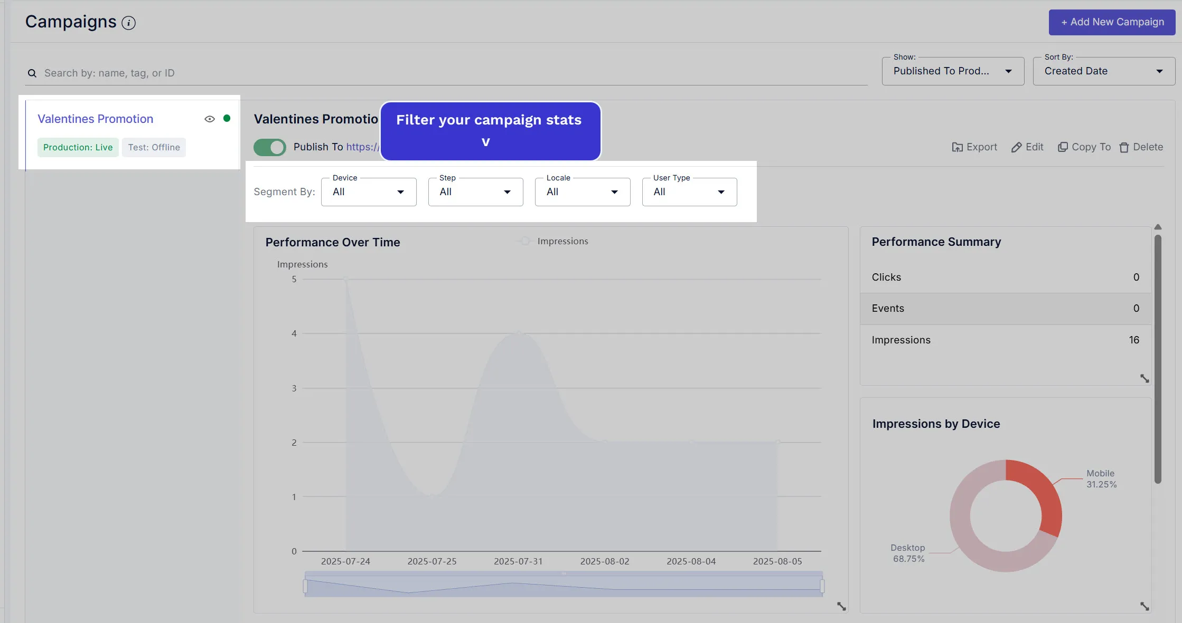Click the Export icon button
This screenshot has height=623, width=1182.
click(956, 147)
